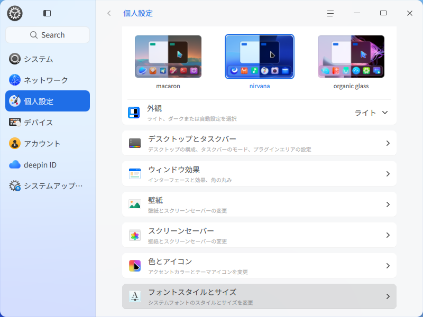Click the 外観 row title
This screenshot has height=317, width=423.
point(154,108)
